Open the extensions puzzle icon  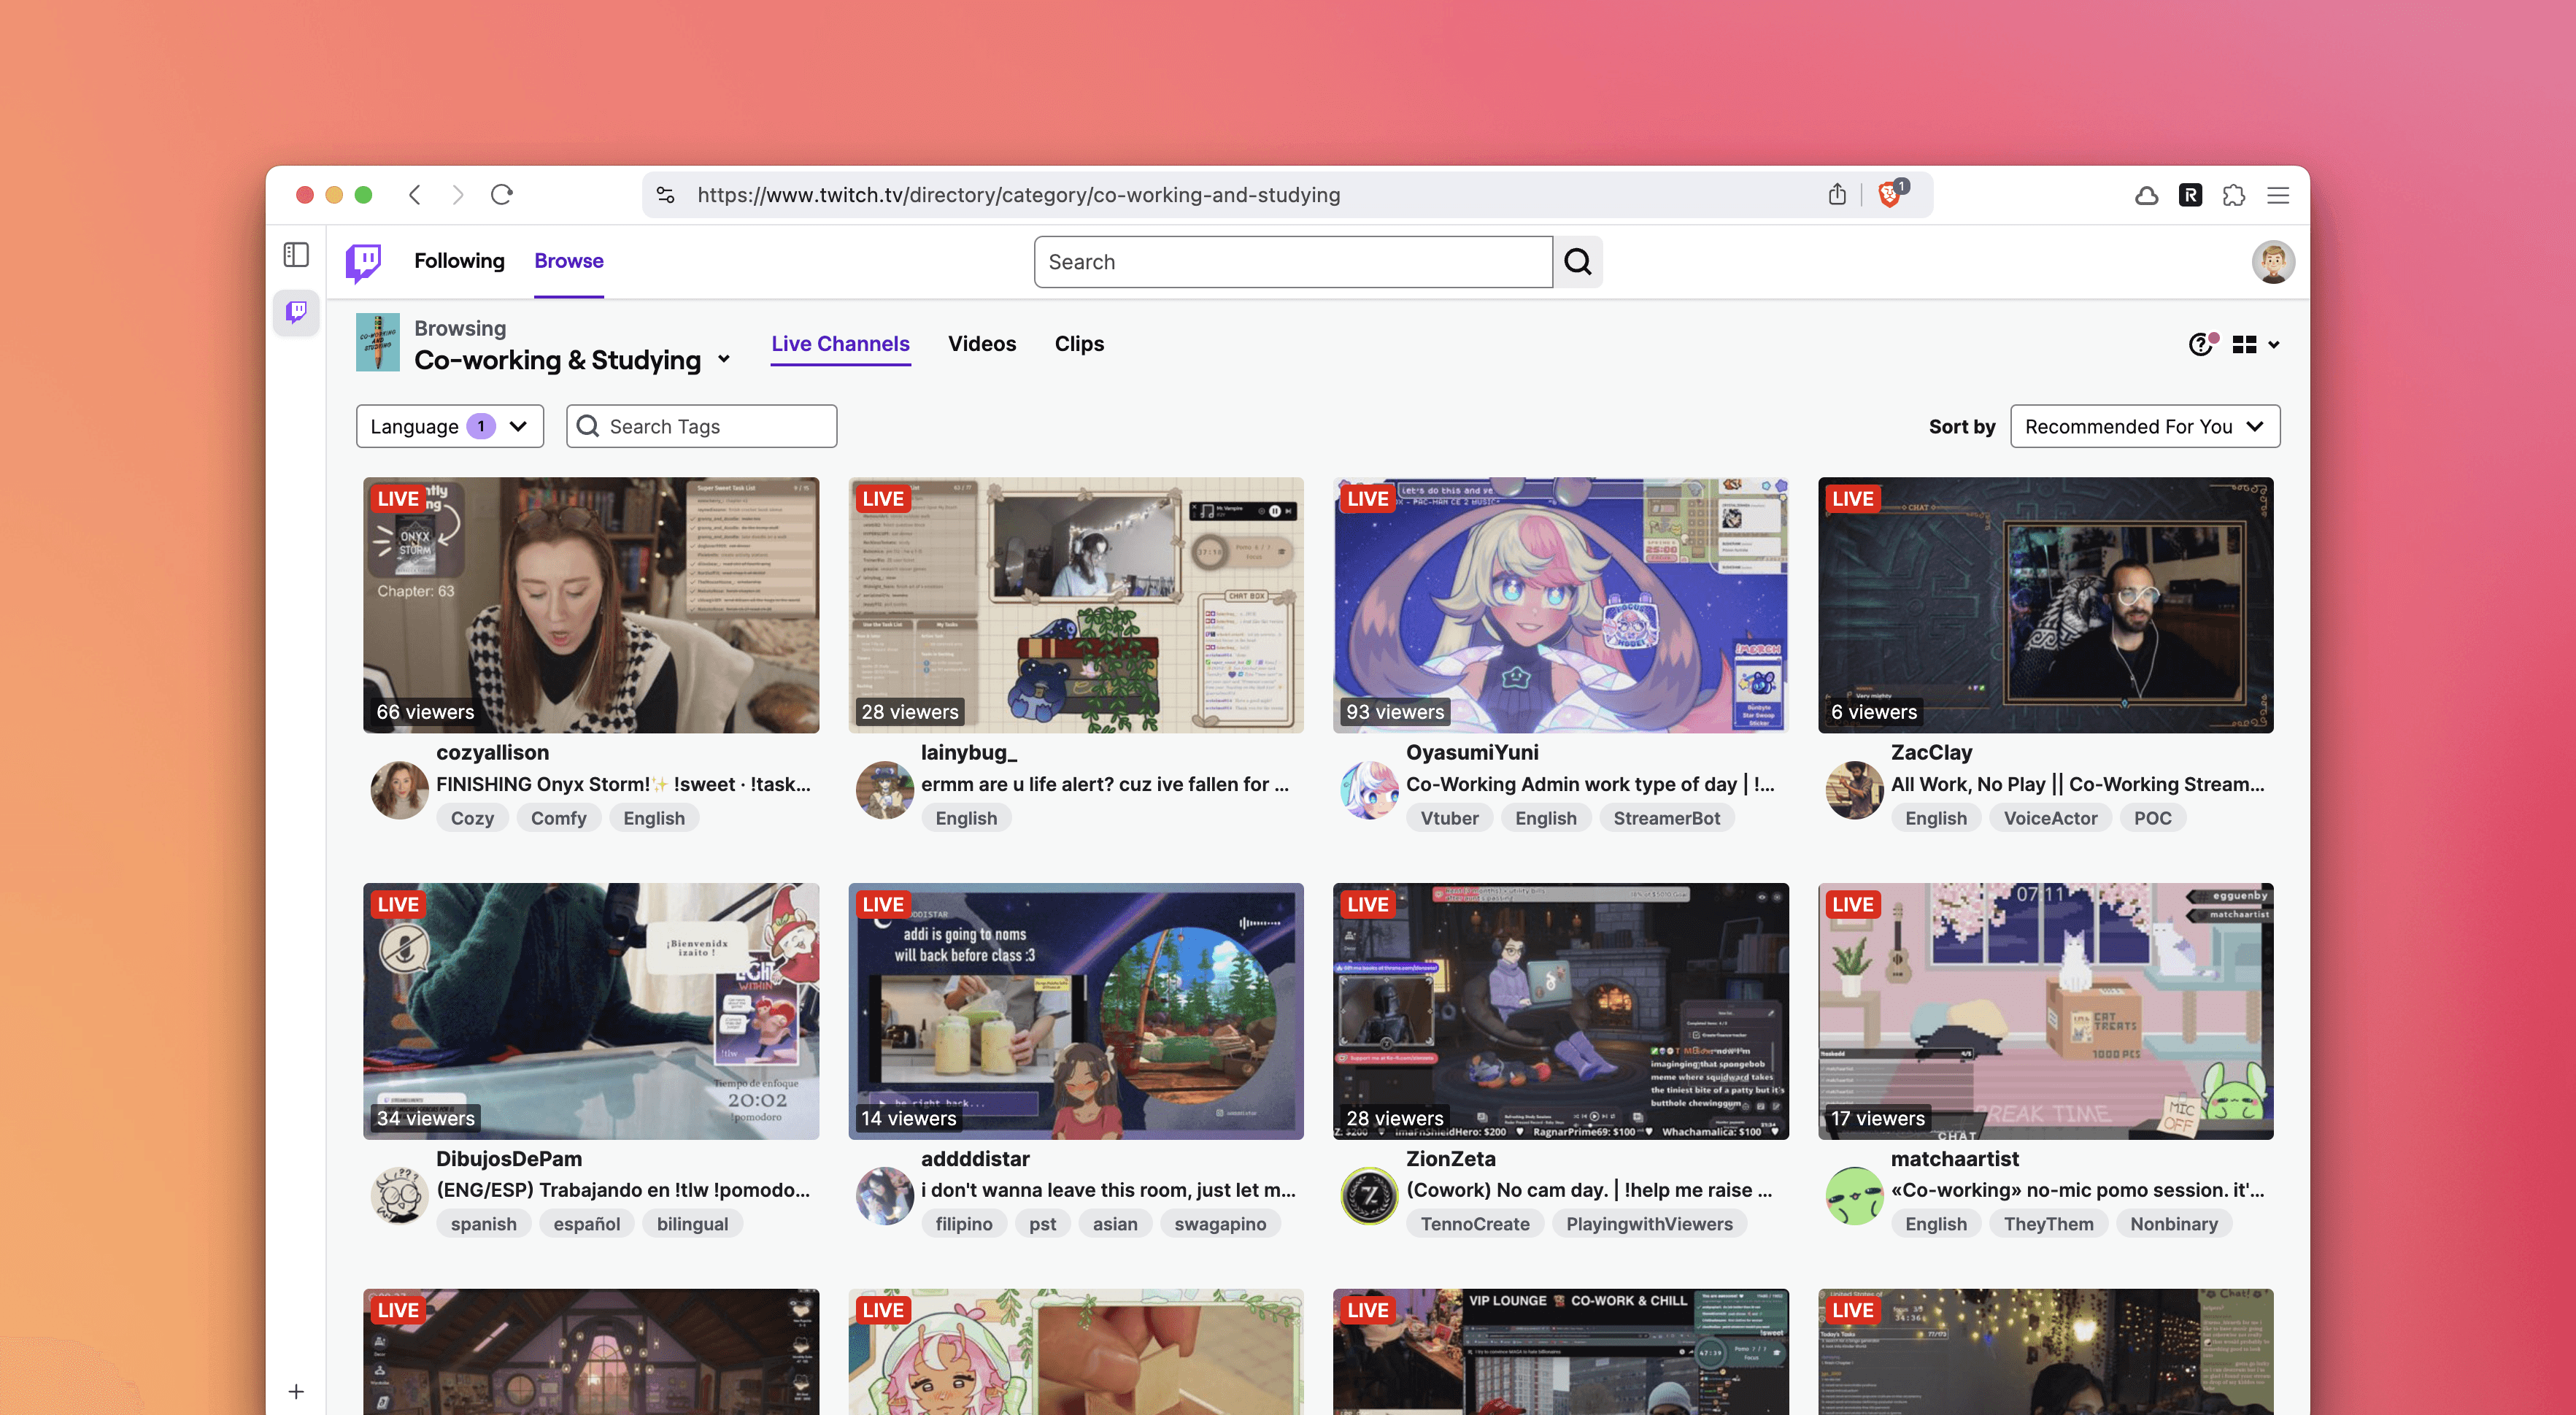click(2234, 195)
